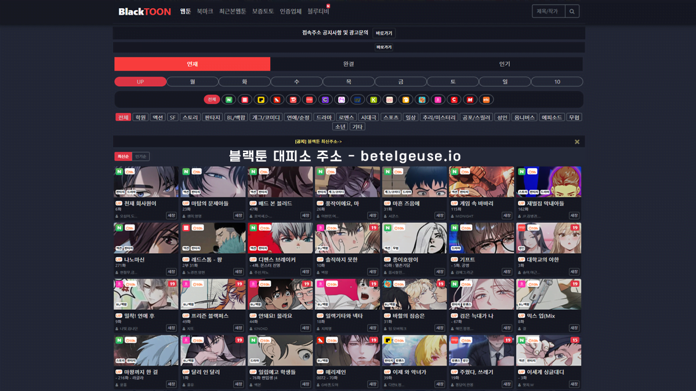Switch to the 인기 tab
696x391 pixels.
pos(505,64)
